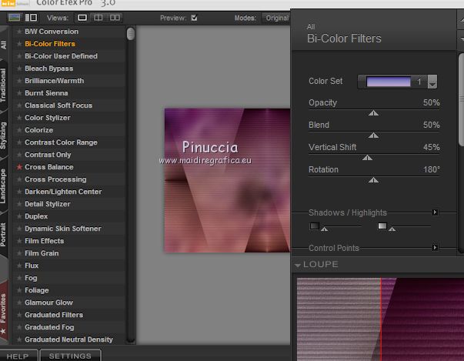
Task: Toggle favorite star for Bleach Bypass
Action: (x=19, y=69)
